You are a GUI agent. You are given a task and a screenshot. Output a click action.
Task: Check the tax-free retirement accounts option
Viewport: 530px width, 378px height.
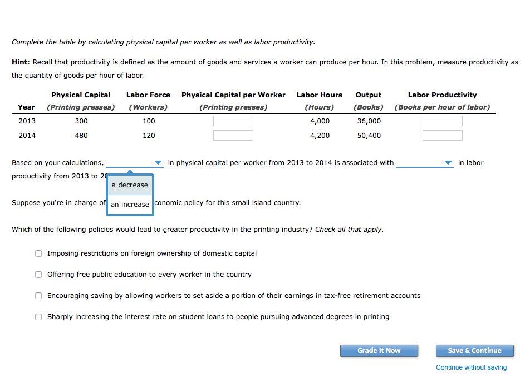click(x=38, y=295)
